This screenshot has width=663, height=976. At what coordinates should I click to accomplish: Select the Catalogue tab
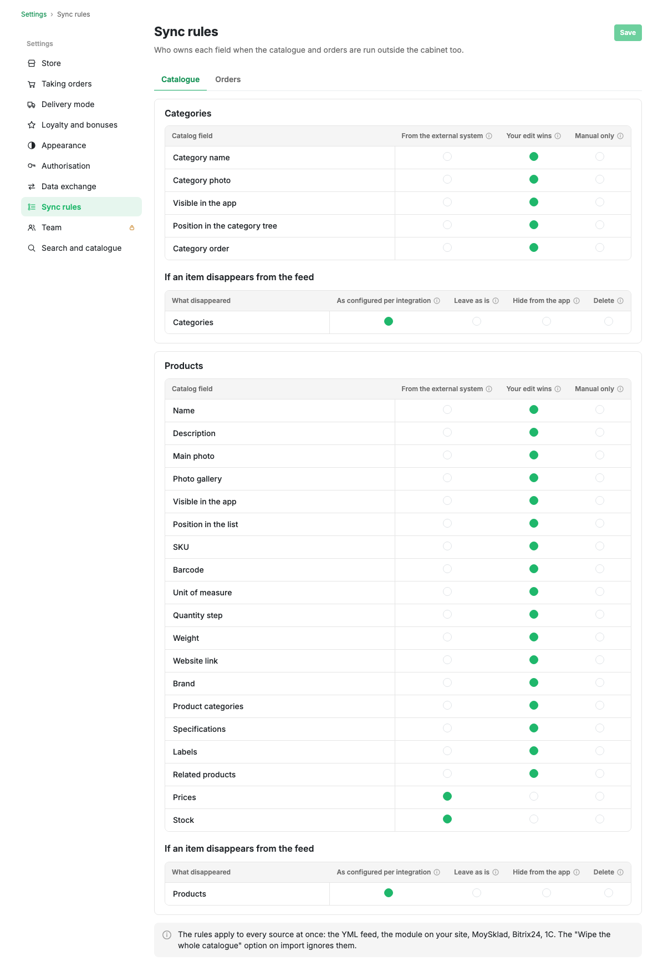[180, 79]
